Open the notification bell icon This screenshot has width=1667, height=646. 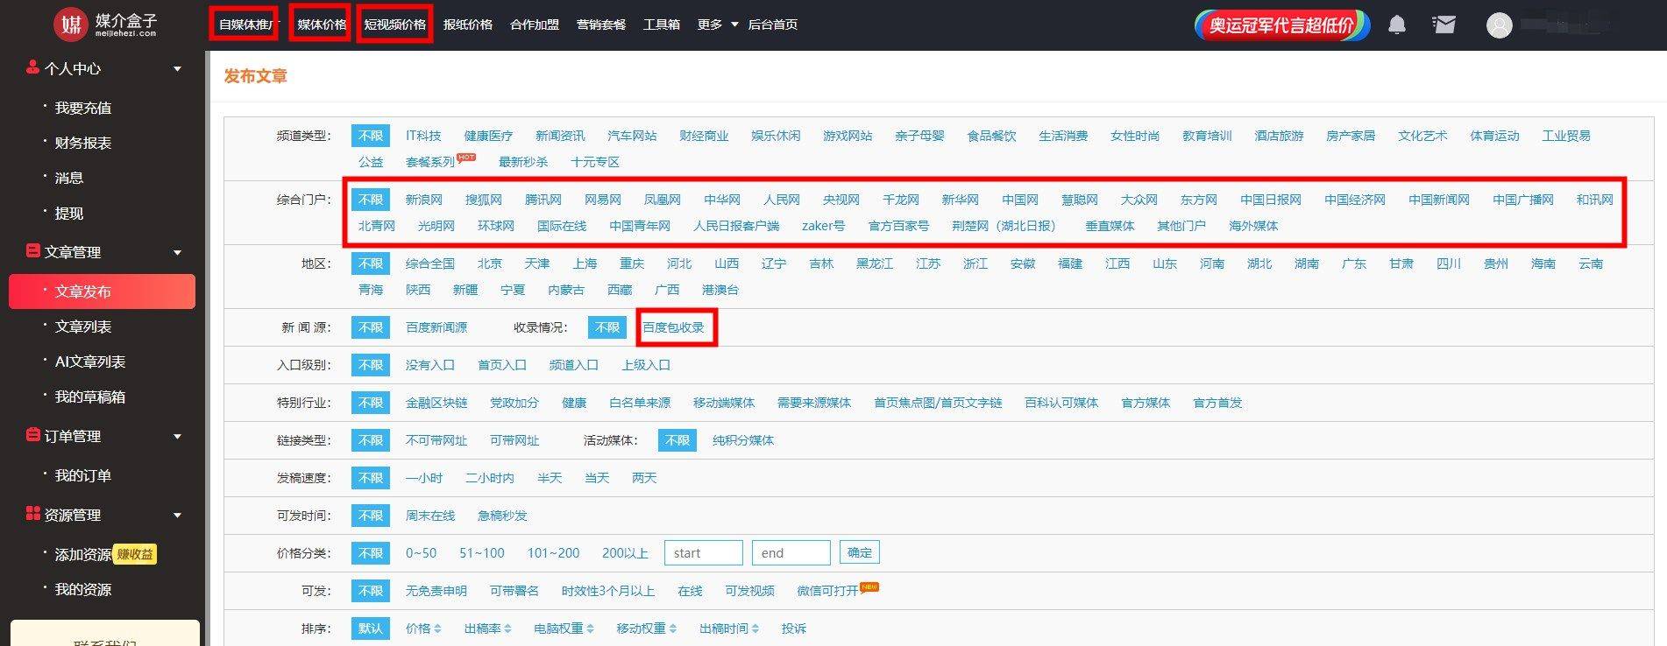[1397, 25]
